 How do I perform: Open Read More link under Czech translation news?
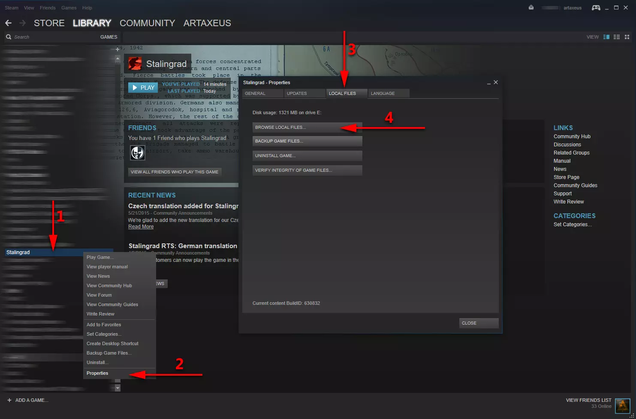coord(141,227)
